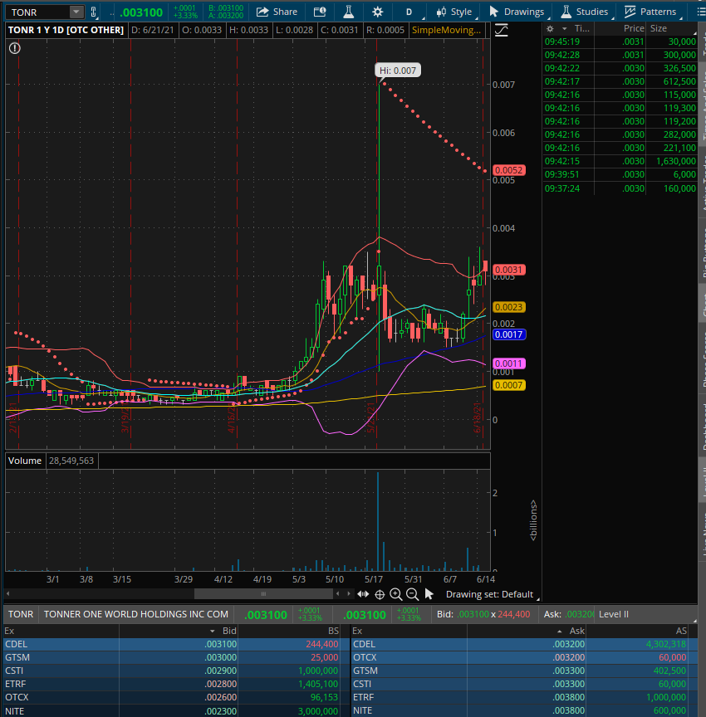Screen dimensions: 706x717
Task: Click the 0.0023 orange price label
Action: 509,307
